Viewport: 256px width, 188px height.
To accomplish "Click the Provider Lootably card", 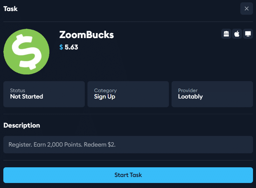I will click(x=212, y=94).
